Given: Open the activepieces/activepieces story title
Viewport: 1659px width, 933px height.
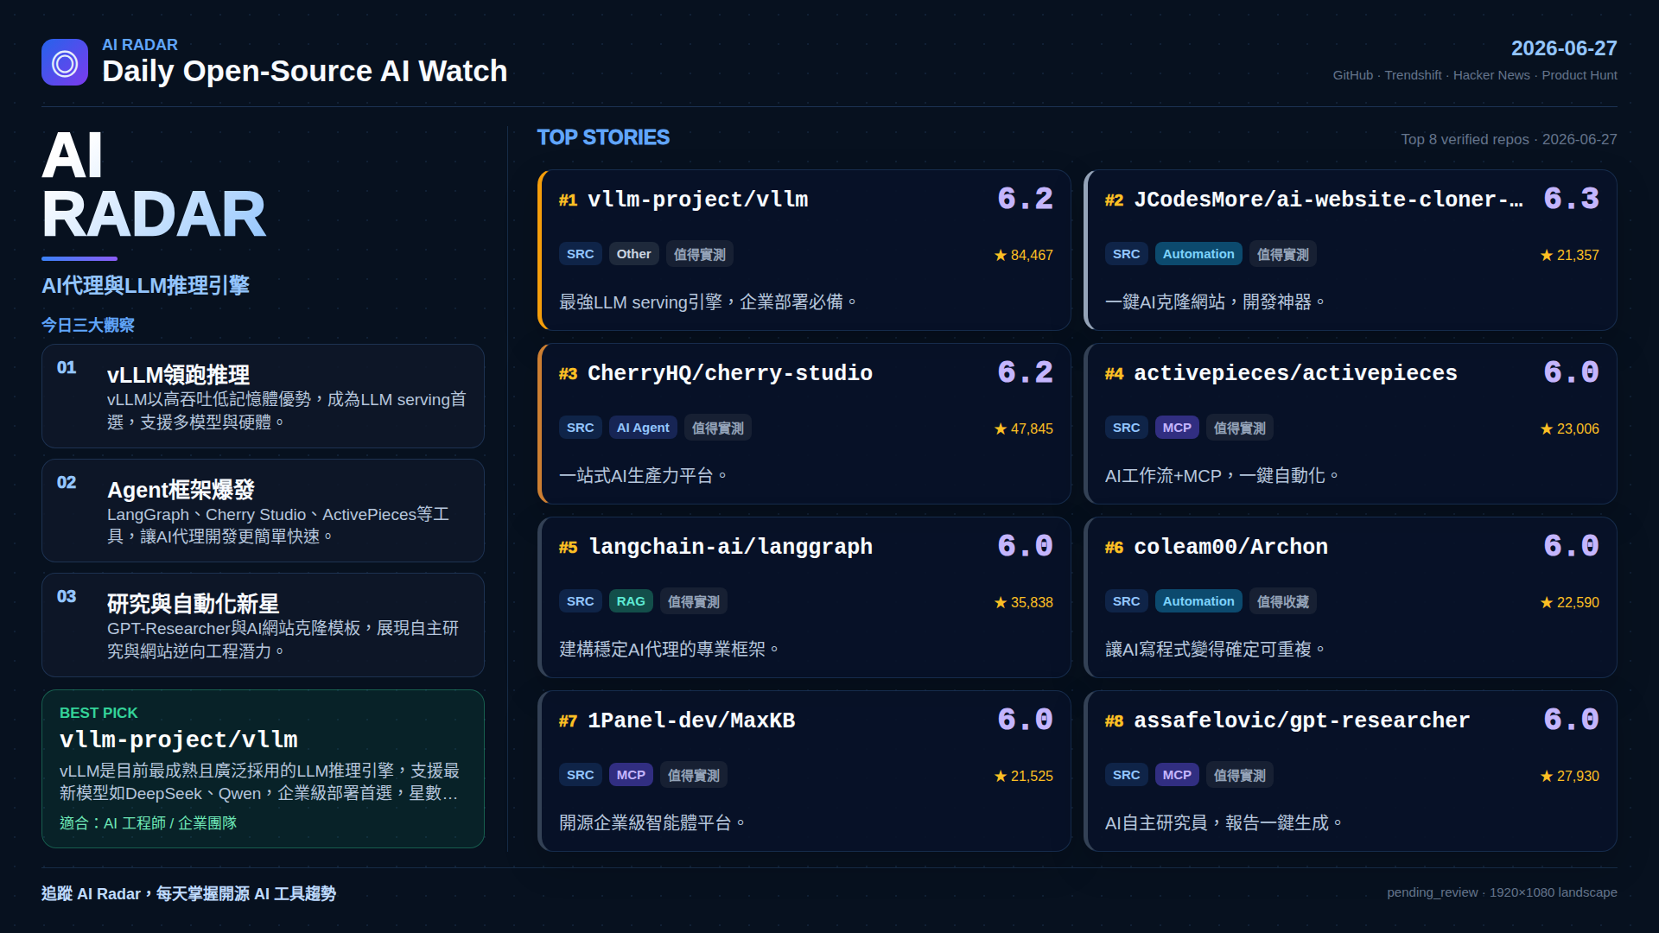Looking at the screenshot, I should [1295, 373].
